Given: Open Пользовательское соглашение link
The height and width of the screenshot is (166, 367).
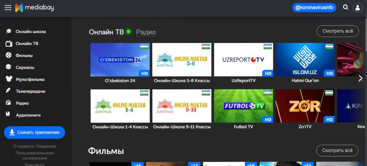Looking at the screenshot, I should point(35,156).
